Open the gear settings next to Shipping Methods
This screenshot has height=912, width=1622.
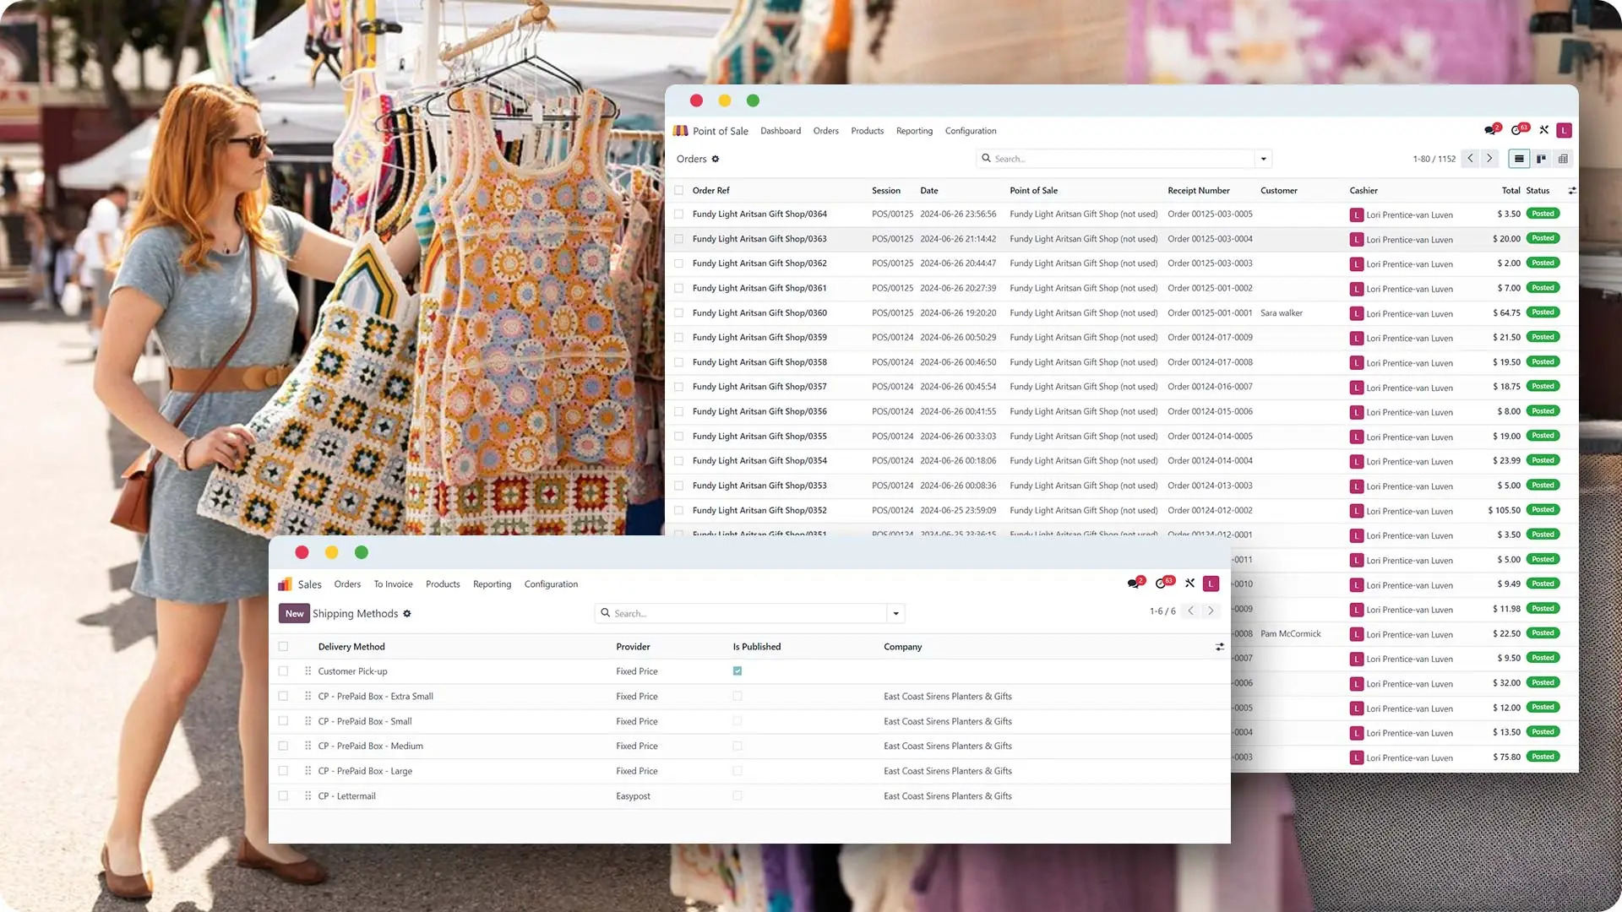click(x=407, y=614)
